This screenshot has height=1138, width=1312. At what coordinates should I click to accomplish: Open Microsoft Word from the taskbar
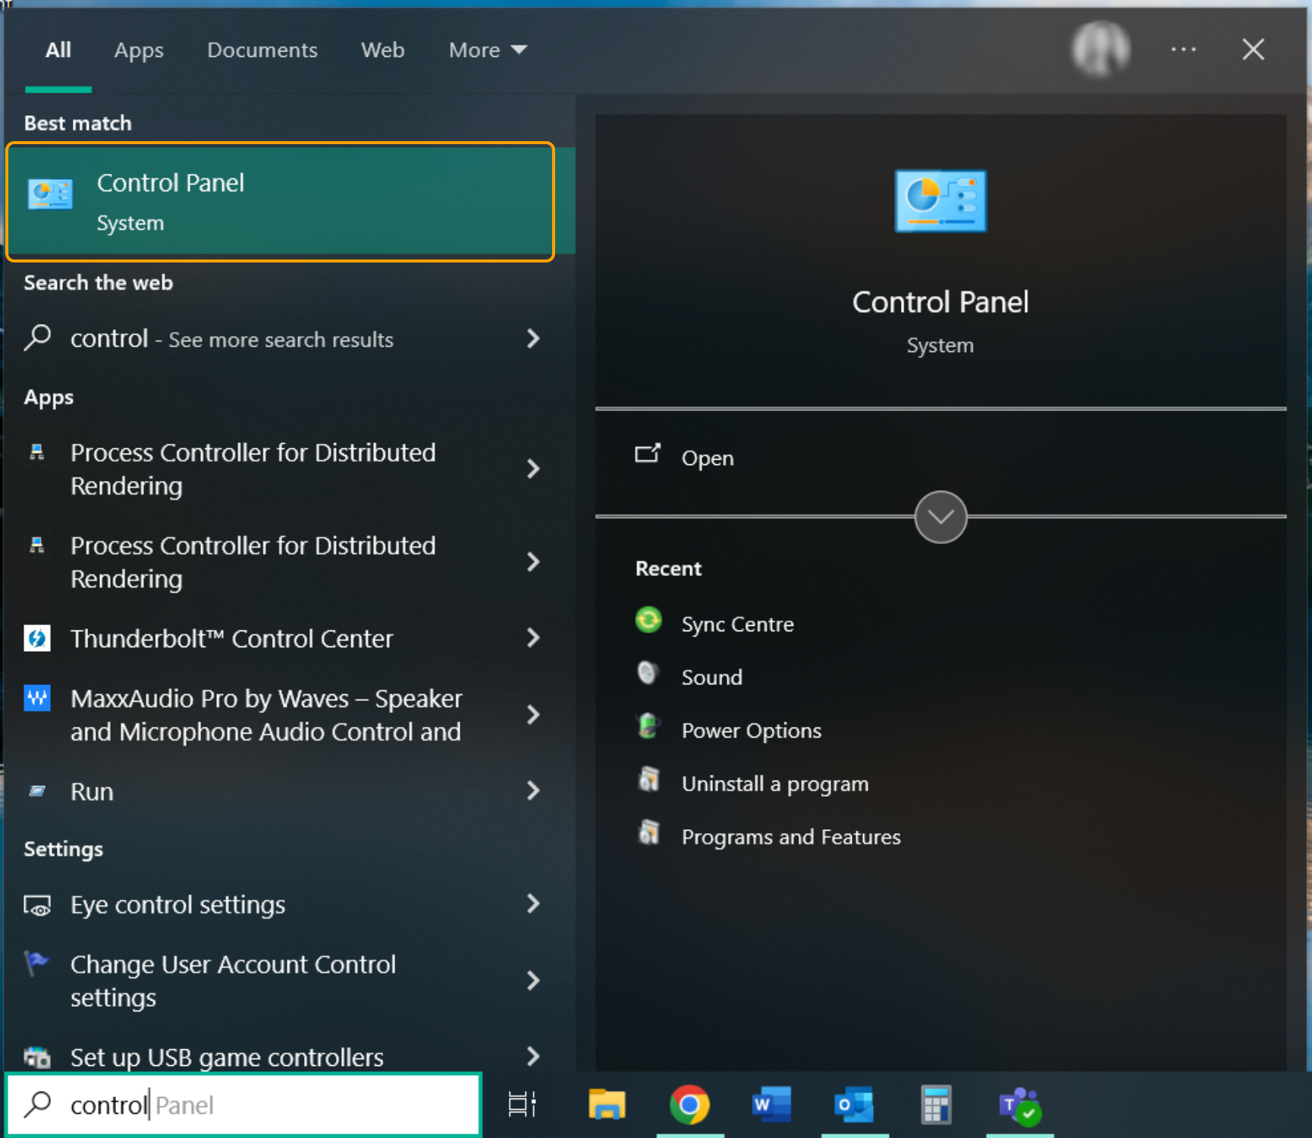point(771,1105)
